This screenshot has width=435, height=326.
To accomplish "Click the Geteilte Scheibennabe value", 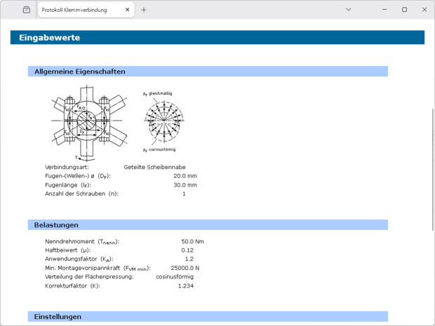I will [x=154, y=167].
